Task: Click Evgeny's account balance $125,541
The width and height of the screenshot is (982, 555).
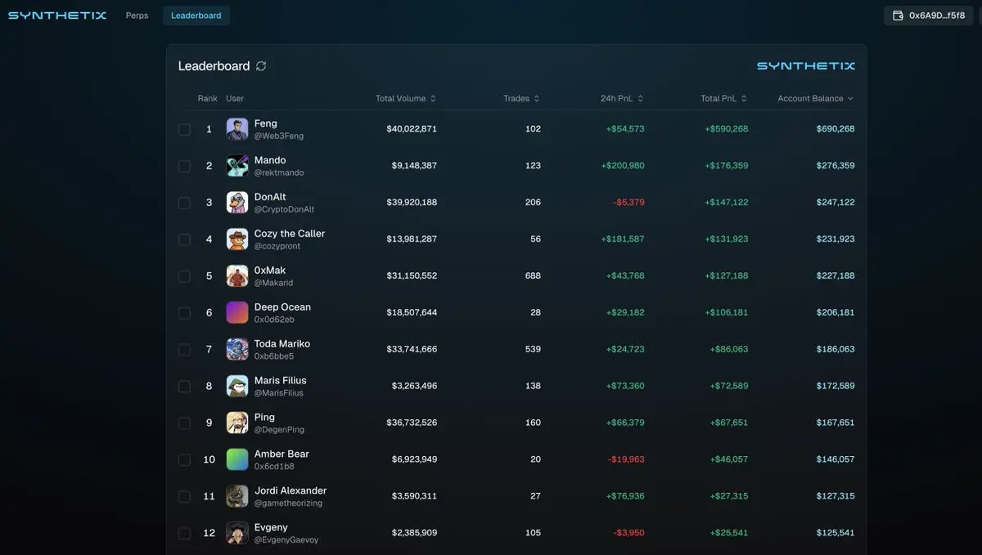Action: tap(836, 534)
